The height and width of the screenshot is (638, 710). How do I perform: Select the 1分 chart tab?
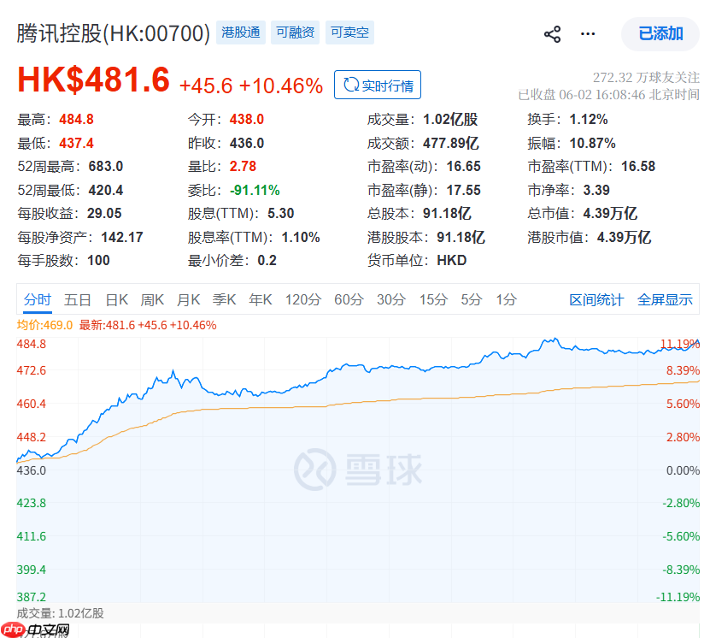pos(507,299)
